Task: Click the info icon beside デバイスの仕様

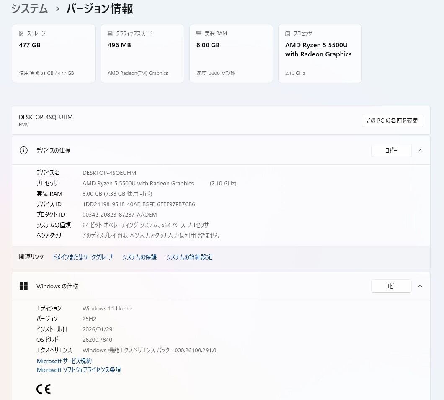Action: tap(23, 151)
